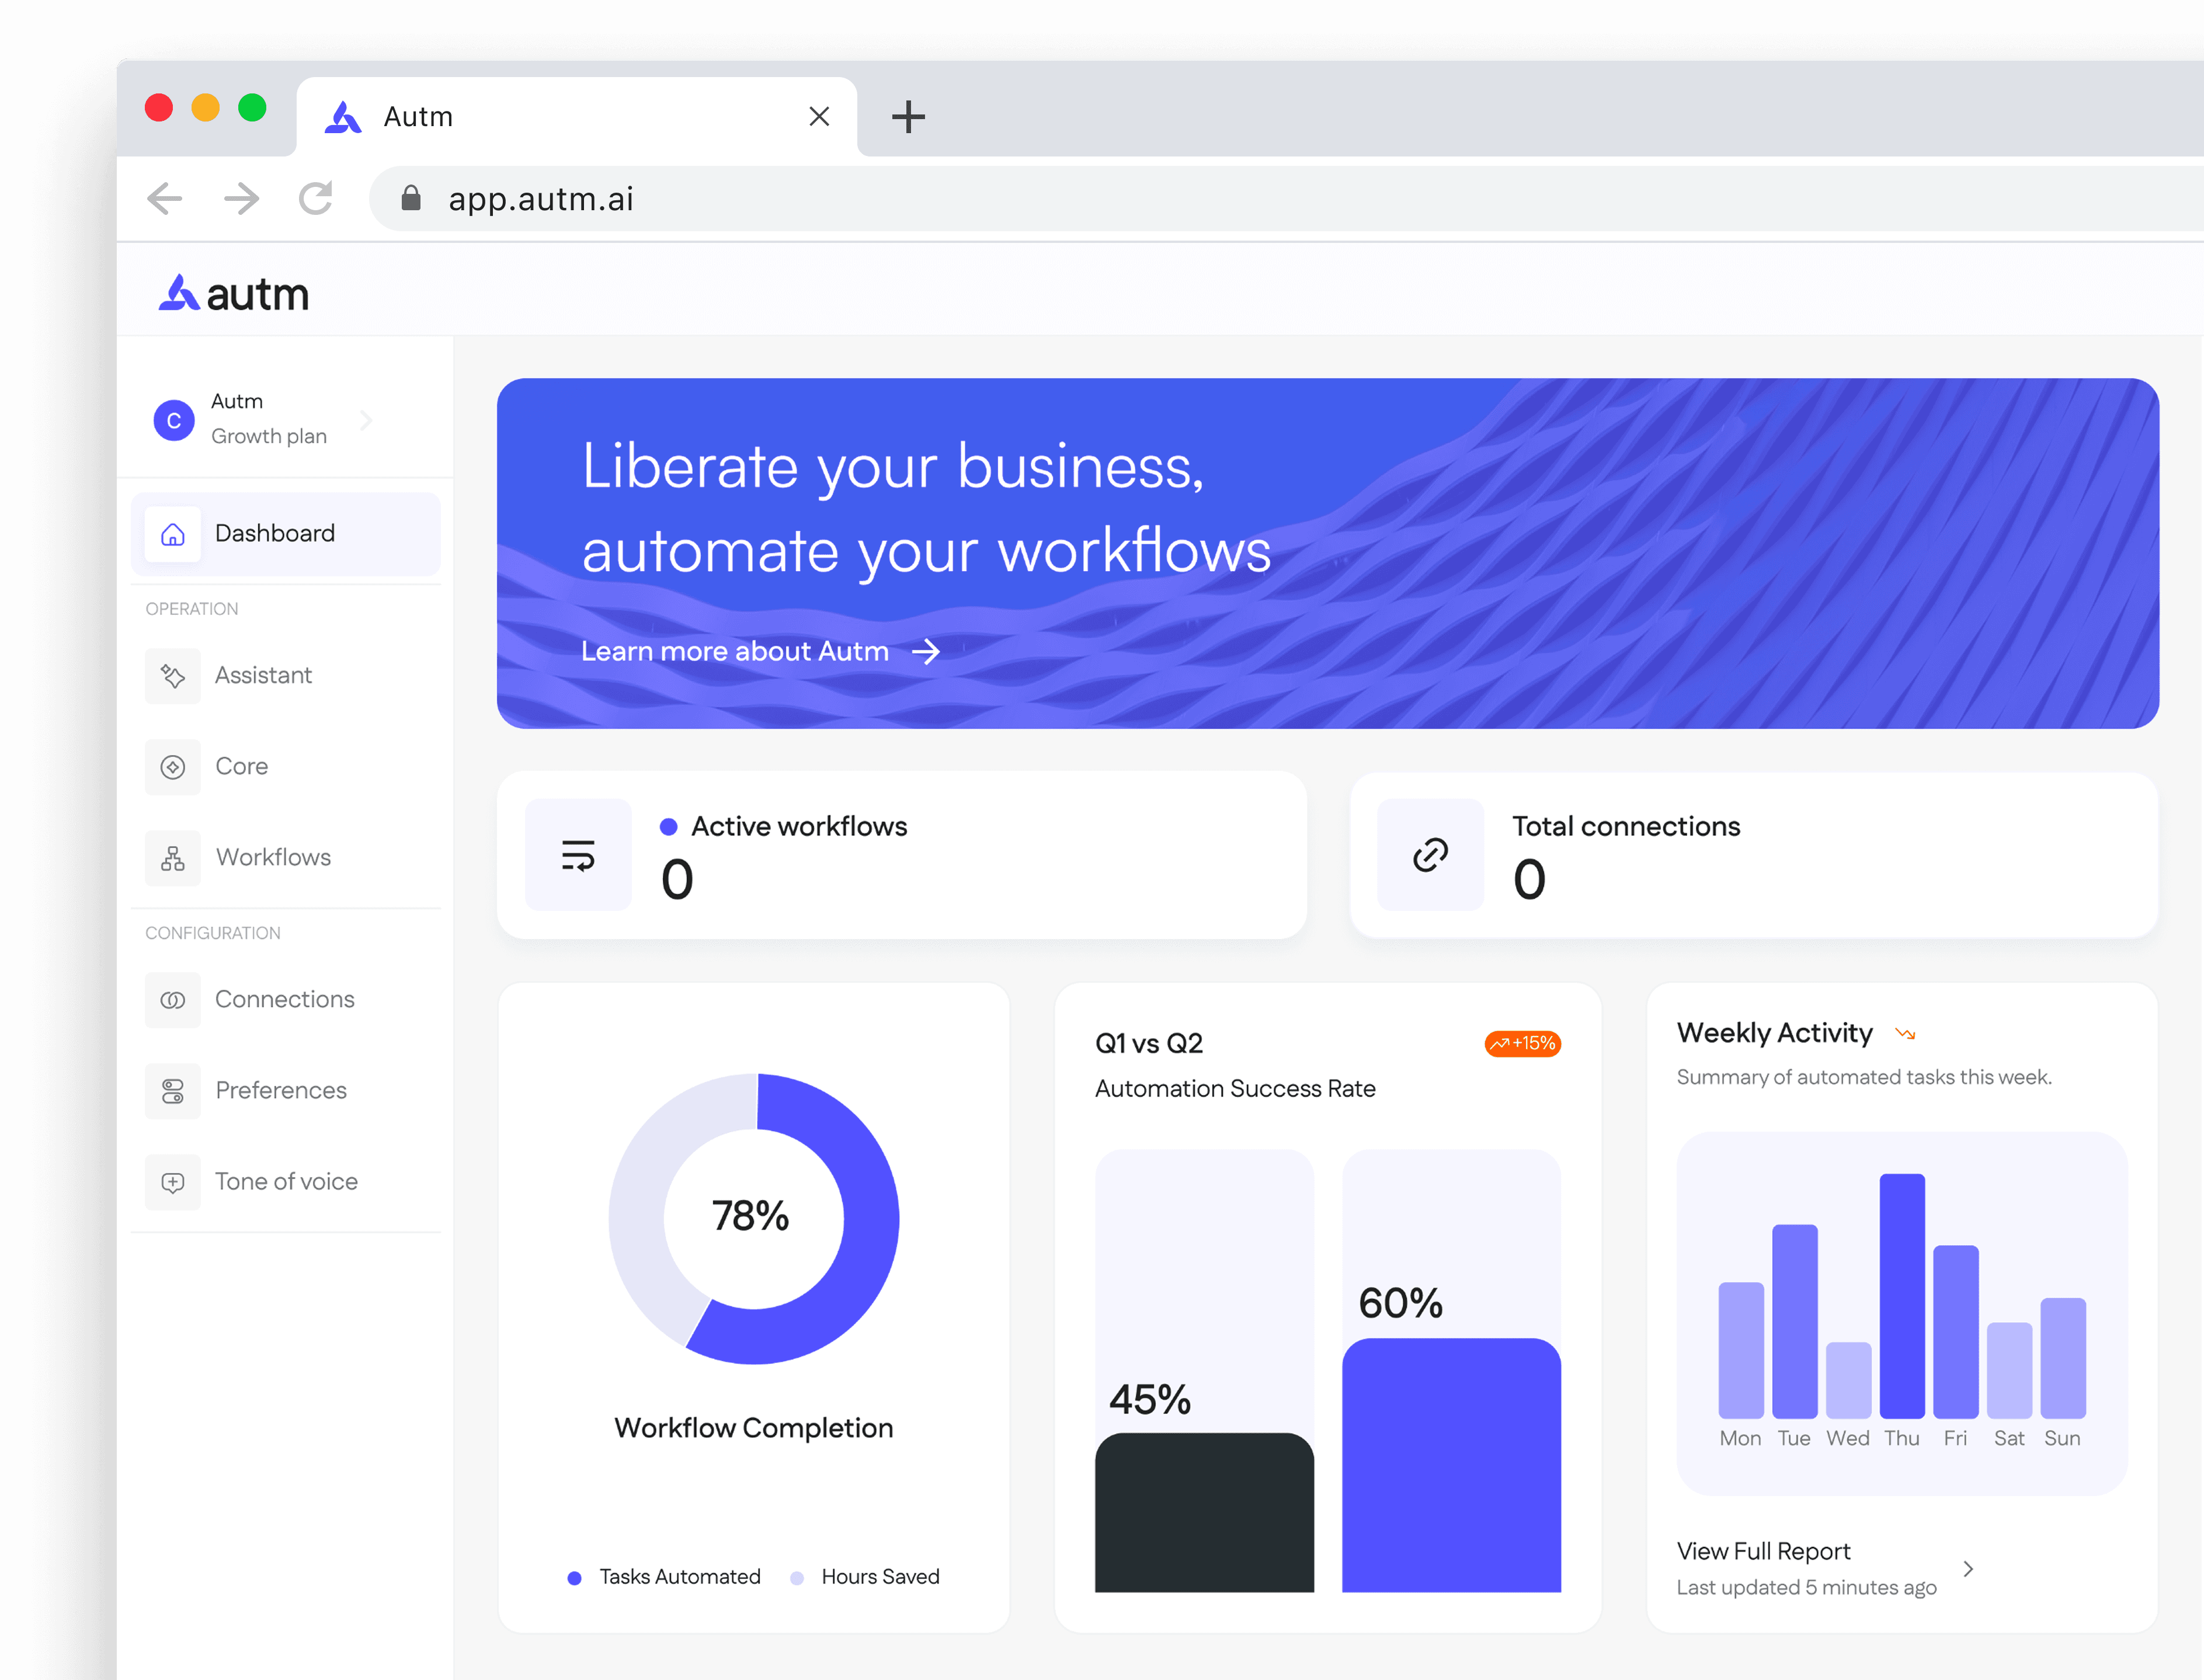Open Preferences via its toggle icon

(173, 1091)
